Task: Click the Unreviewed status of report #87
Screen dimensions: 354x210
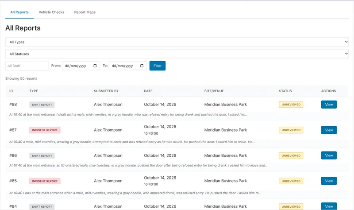Action: coord(291,130)
